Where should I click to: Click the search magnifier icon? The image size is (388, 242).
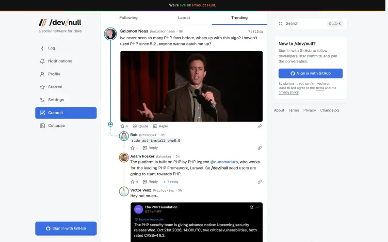coord(281,24)
